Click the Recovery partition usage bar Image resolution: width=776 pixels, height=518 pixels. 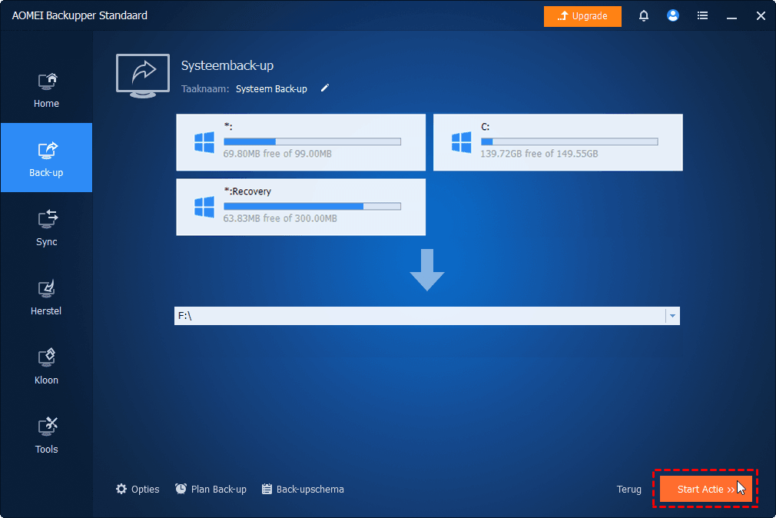[312, 206]
